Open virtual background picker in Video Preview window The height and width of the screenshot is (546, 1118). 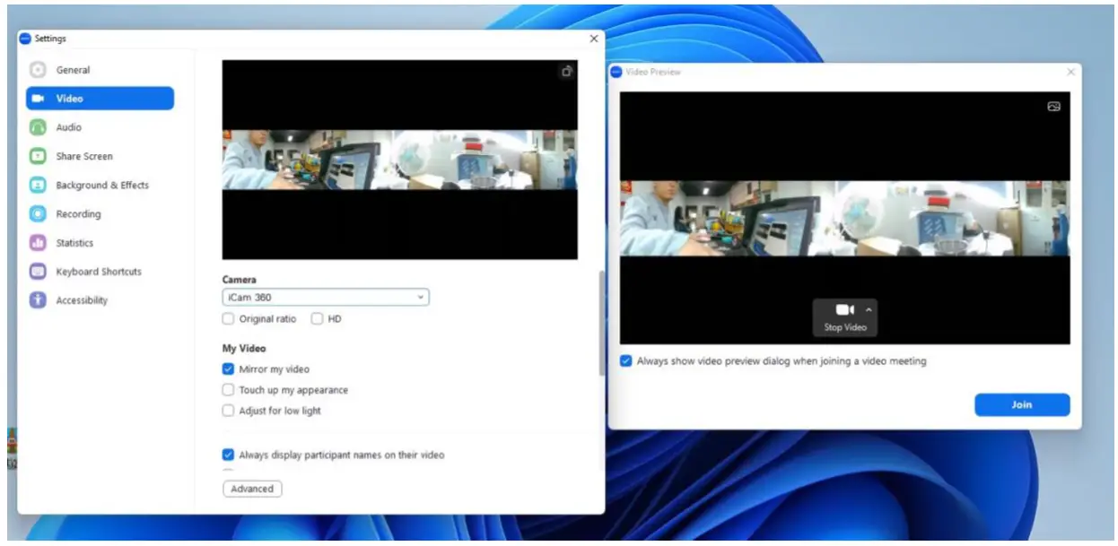(1054, 106)
